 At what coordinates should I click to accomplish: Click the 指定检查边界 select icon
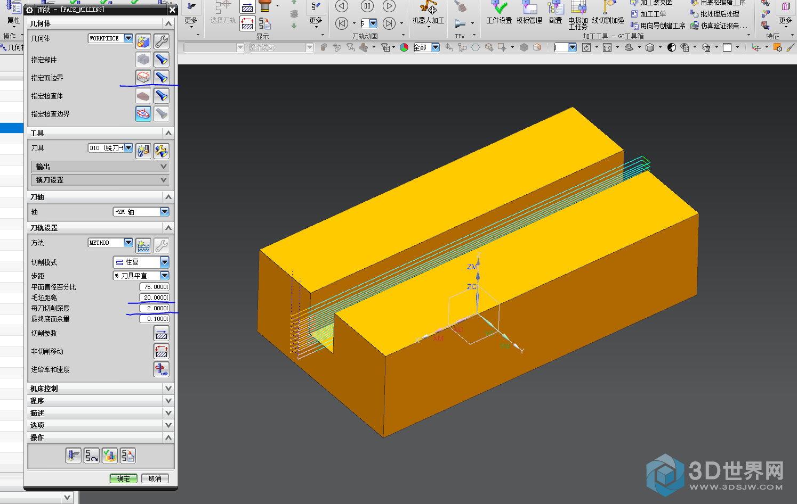pos(143,113)
